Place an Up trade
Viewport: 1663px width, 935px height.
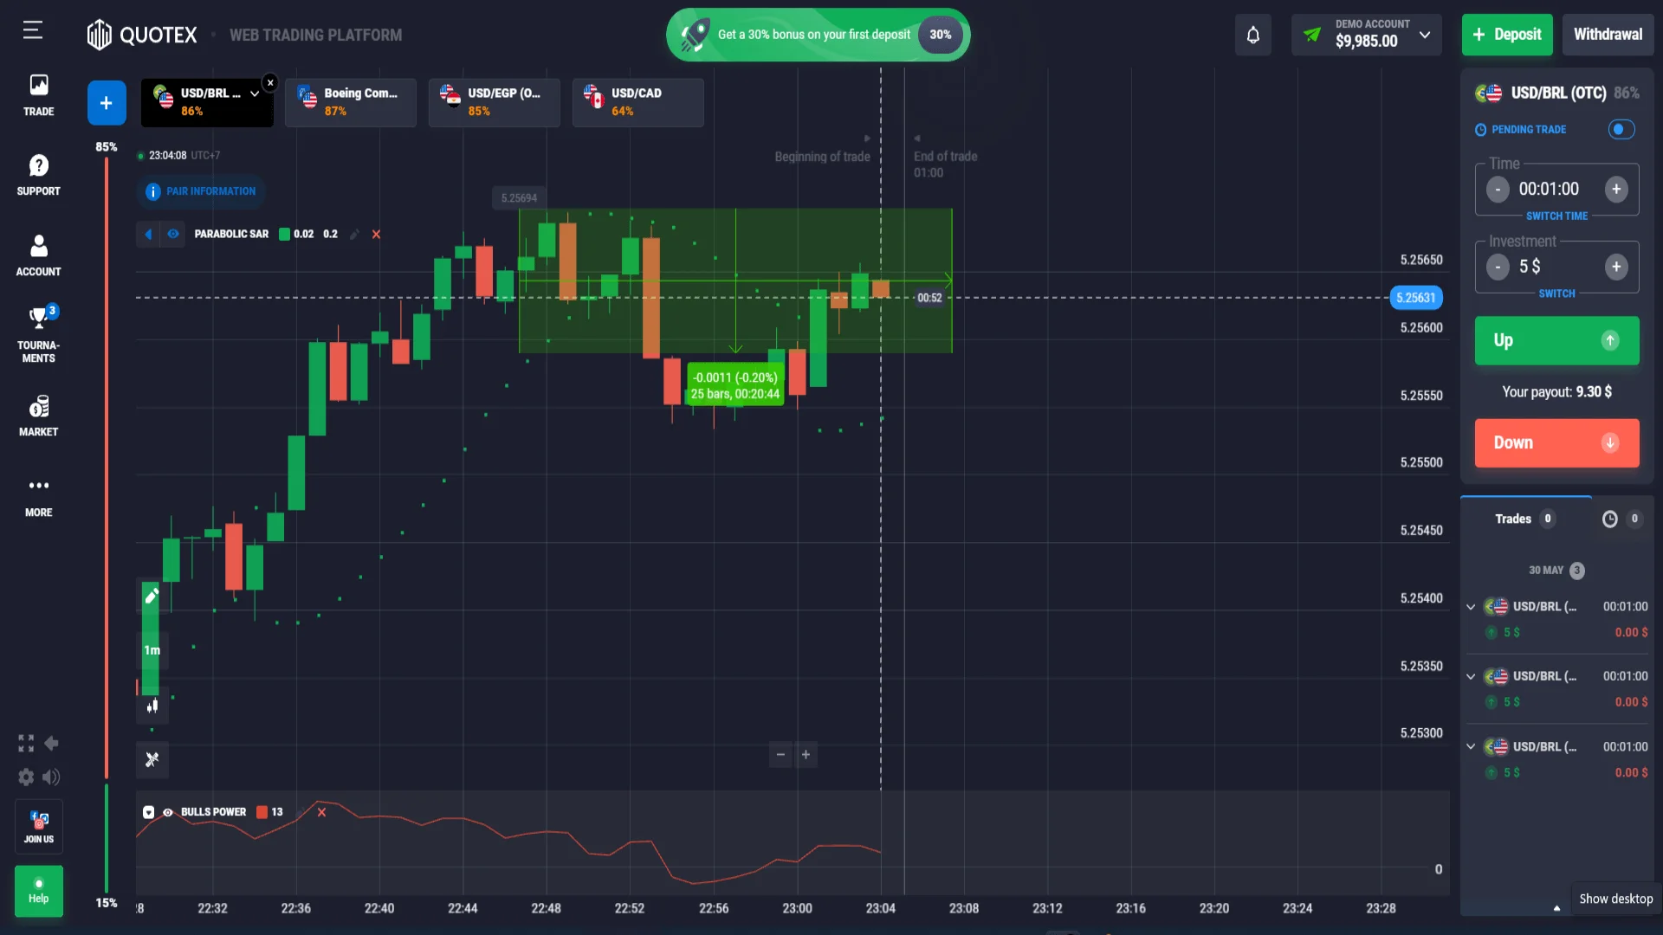click(1556, 340)
